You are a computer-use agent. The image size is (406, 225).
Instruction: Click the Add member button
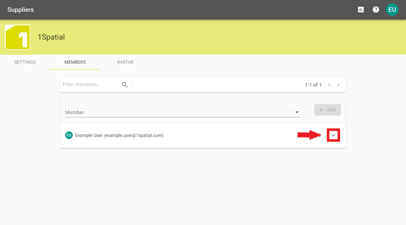[327, 110]
